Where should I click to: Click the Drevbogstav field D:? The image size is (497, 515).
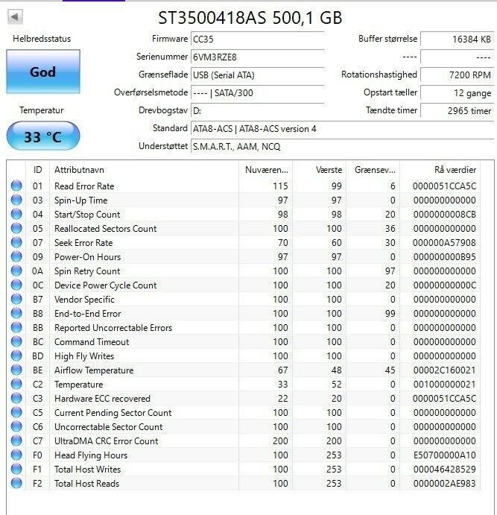click(x=257, y=111)
